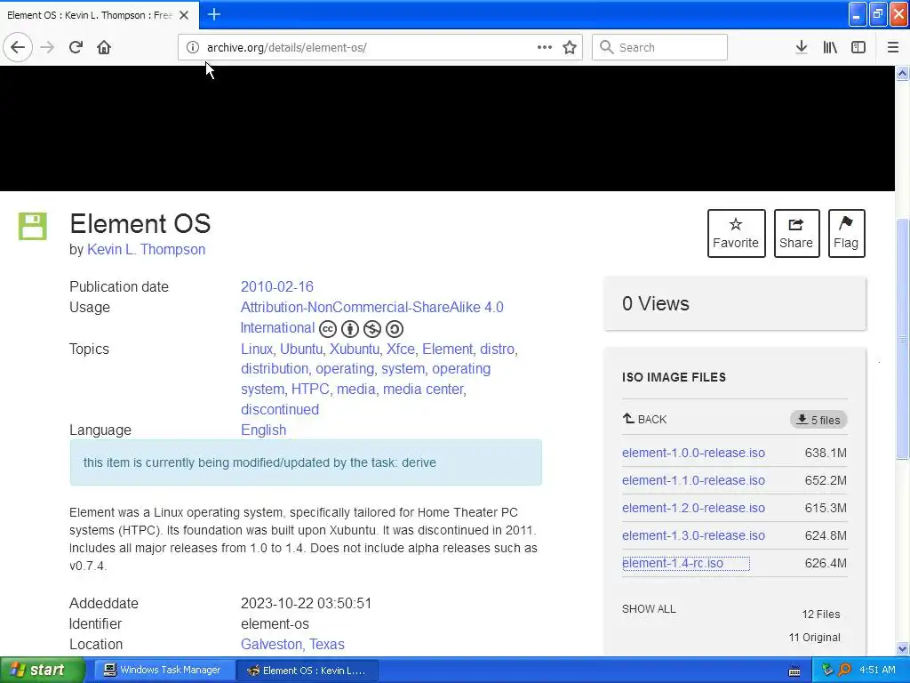Open the discontinued topic link

280,409
